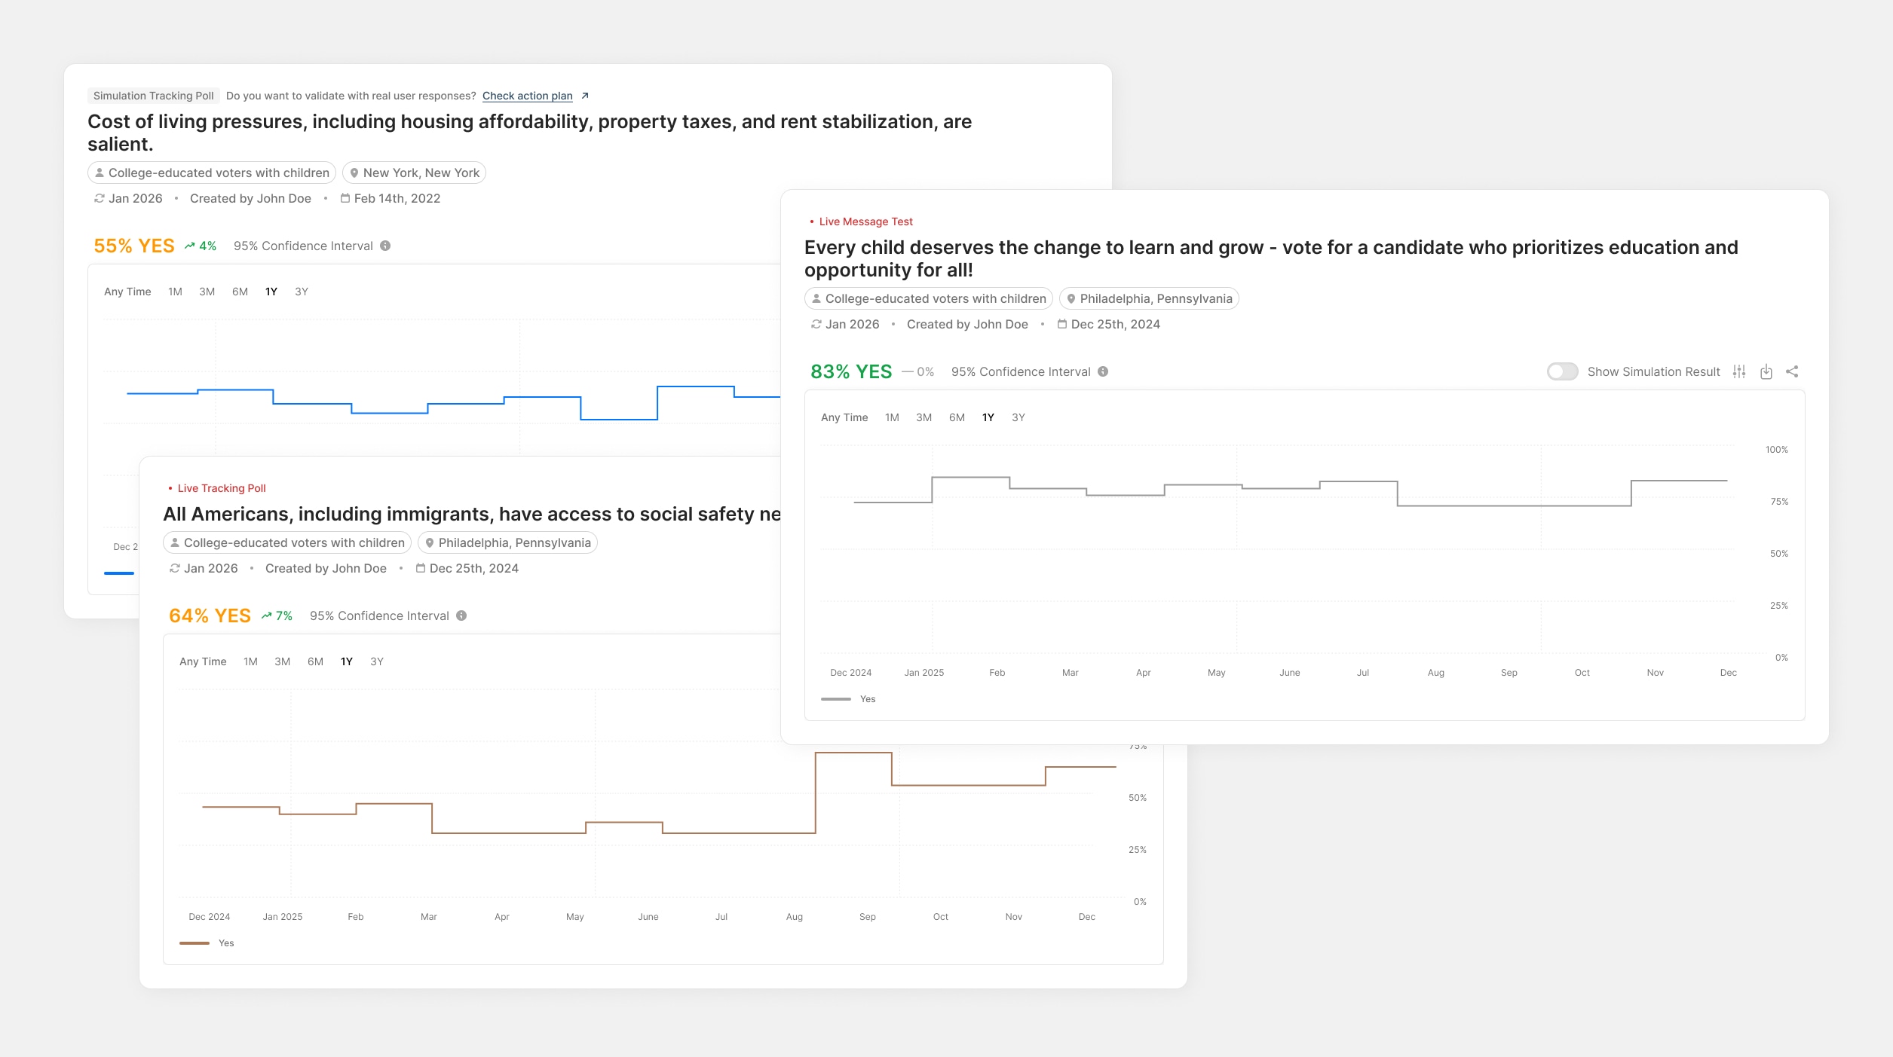Select 6M range in Cost of living chart
This screenshot has width=1893, height=1057.
pos(240,292)
